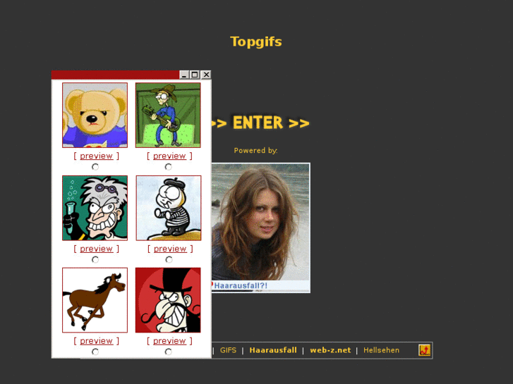
Task: Open the preview link under the horse
Action: coord(96,341)
